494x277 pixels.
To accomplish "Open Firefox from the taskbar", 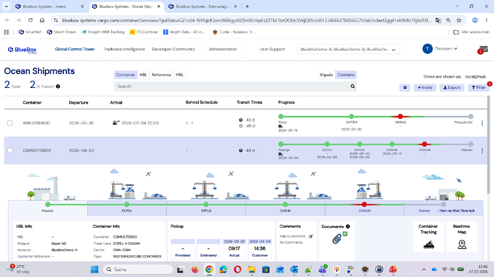I will 195,270.
